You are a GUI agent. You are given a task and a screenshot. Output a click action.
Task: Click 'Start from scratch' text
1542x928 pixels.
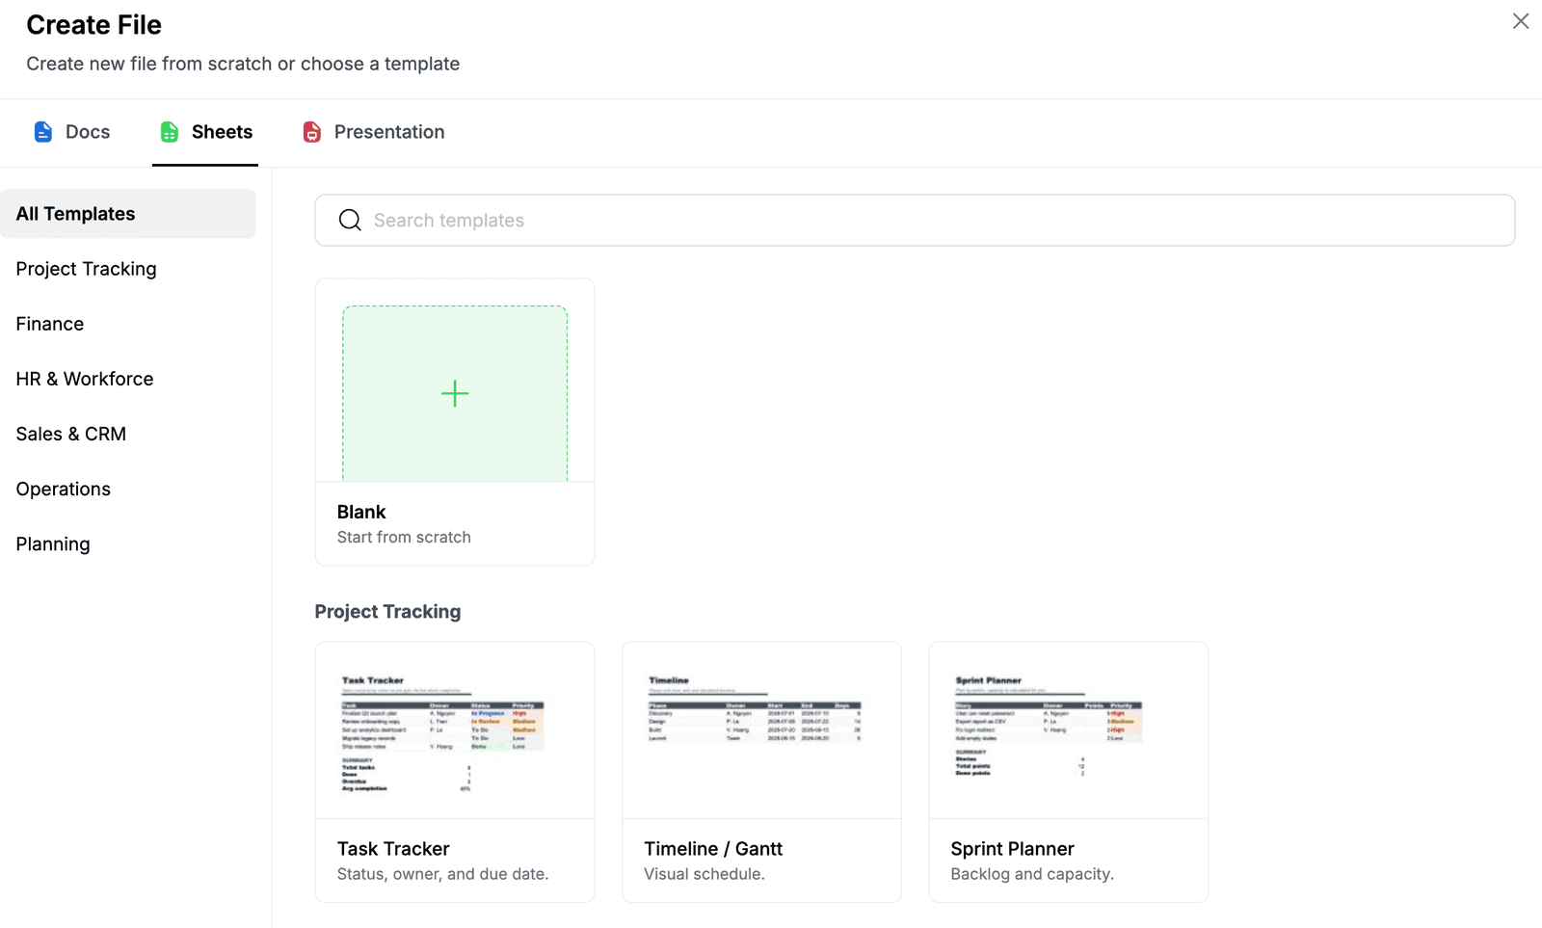(x=404, y=537)
